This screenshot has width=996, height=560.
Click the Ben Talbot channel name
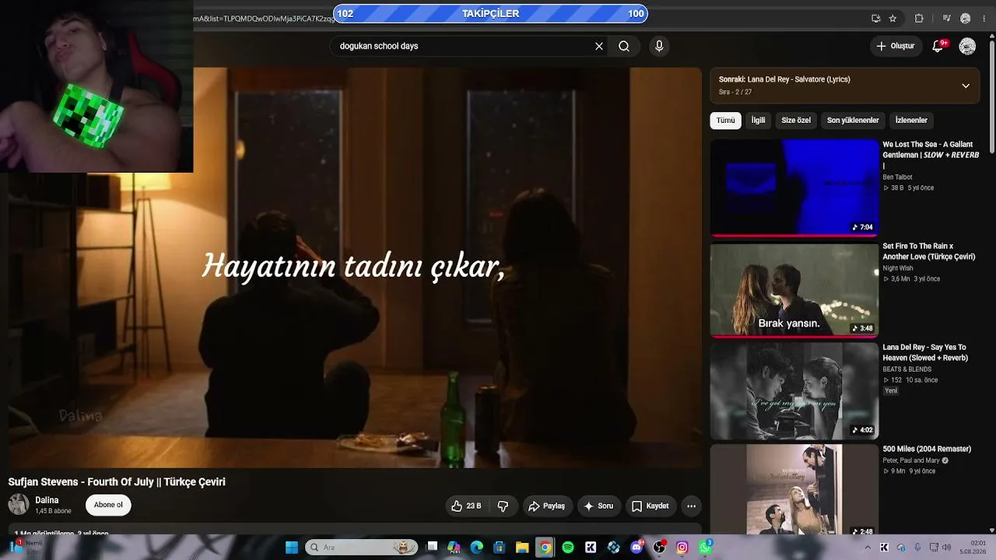click(897, 177)
